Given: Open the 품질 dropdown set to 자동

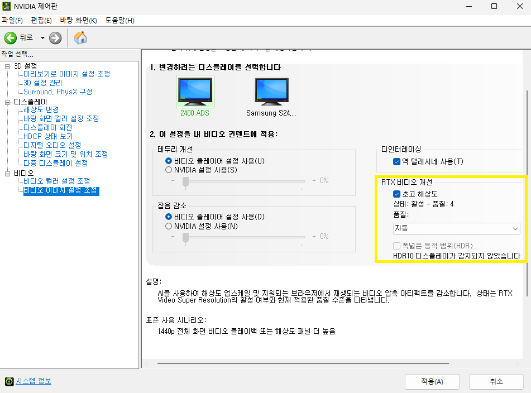Looking at the screenshot, I should click(456, 228).
